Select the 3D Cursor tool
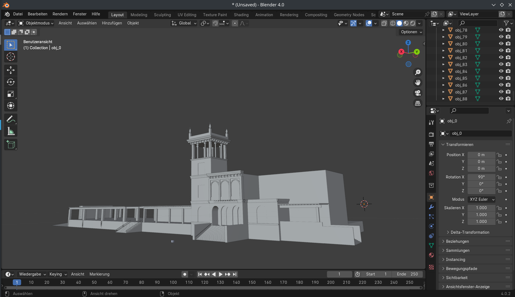515x297 pixels. 11,57
